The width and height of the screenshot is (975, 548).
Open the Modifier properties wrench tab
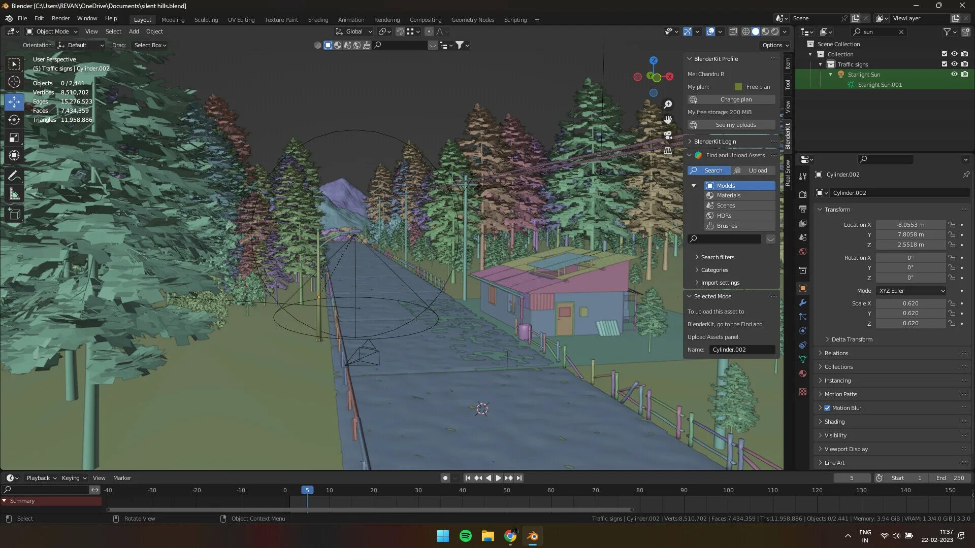coord(803,302)
